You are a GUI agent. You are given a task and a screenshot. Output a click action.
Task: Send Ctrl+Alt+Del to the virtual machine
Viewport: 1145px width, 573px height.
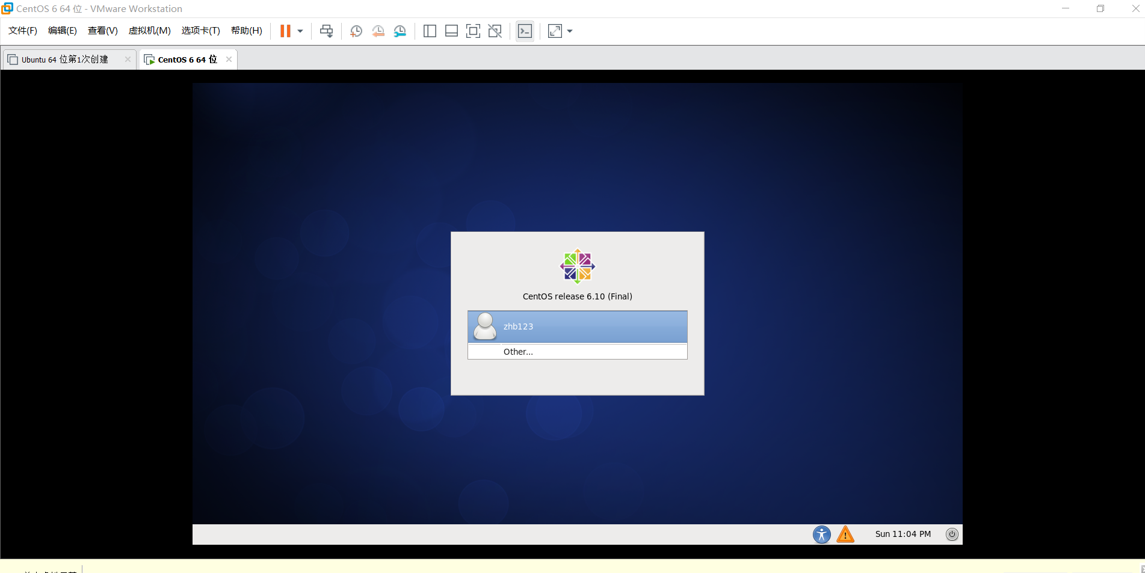click(x=326, y=31)
